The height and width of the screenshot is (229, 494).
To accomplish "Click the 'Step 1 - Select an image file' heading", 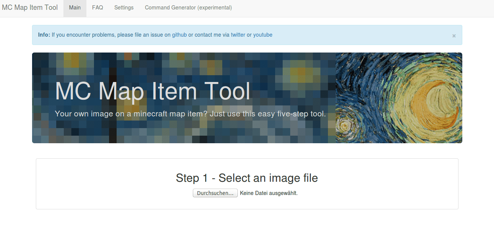I will tap(247, 178).
